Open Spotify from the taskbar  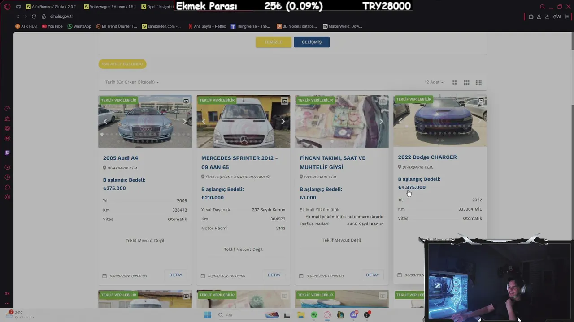tap(314, 315)
